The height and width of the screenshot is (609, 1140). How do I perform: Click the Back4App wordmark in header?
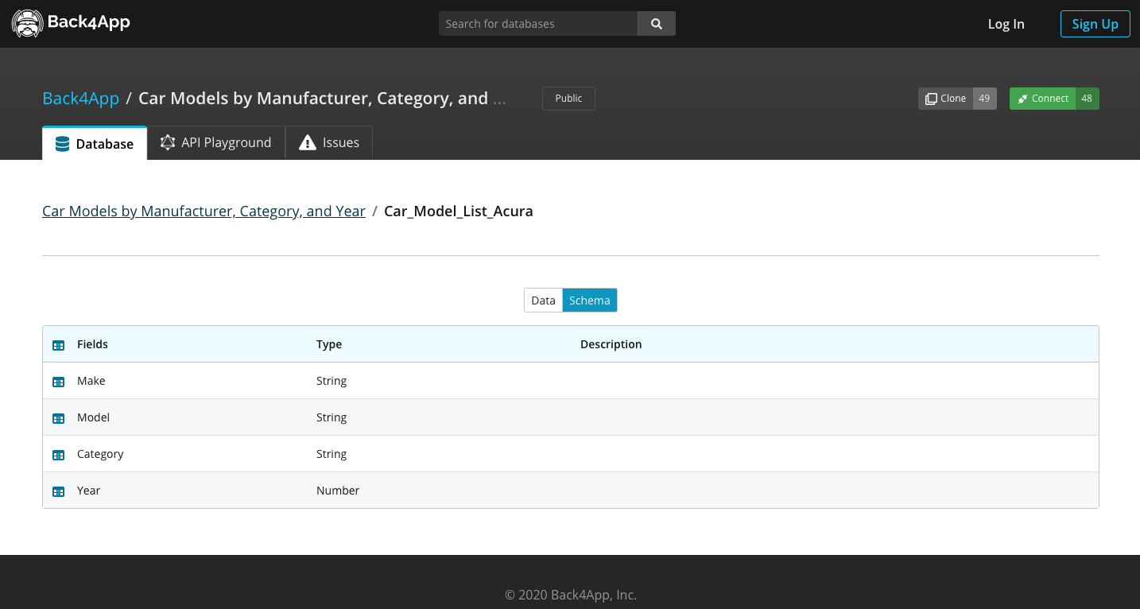pos(88,22)
